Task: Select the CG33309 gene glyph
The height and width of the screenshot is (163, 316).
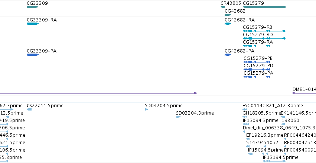Action: pos(32,7)
